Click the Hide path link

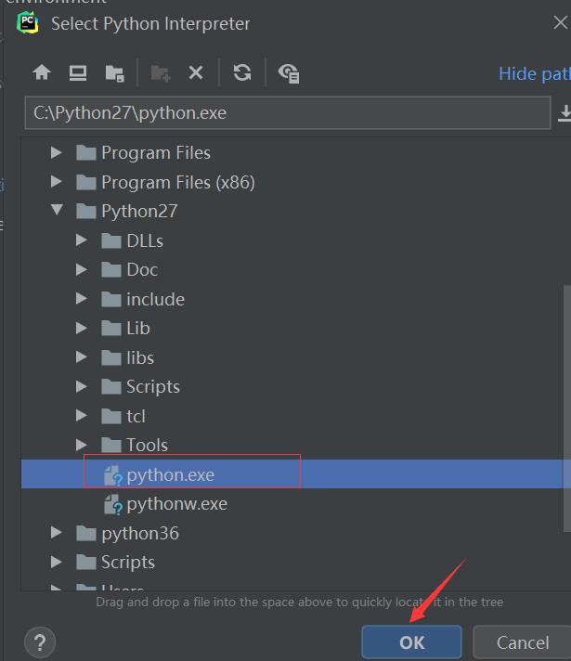coord(535,73)
